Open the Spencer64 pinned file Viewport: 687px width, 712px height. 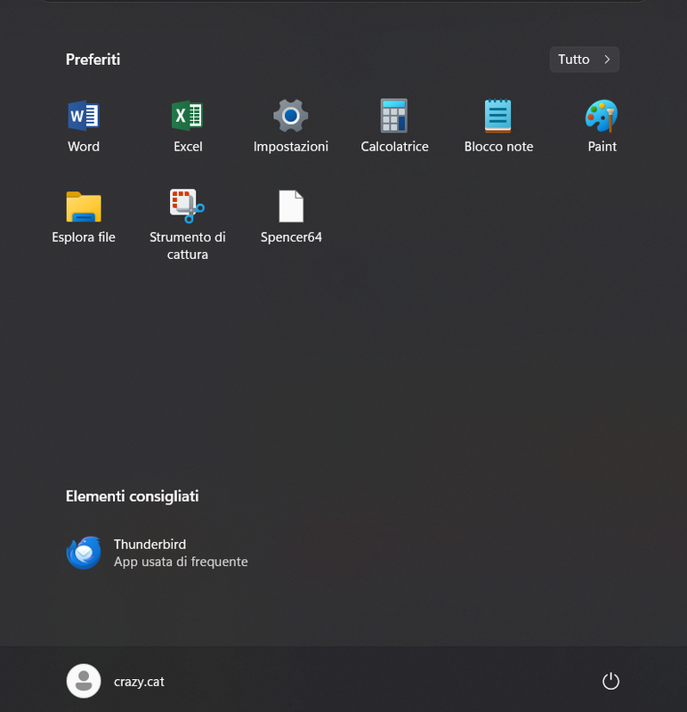pos(291,217)
